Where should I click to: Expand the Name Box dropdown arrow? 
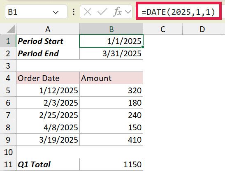tap(56, 12)
